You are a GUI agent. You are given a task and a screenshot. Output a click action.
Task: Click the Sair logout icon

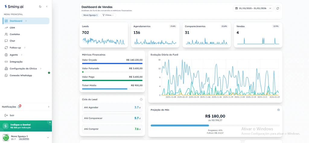click(x=6, y=115)
